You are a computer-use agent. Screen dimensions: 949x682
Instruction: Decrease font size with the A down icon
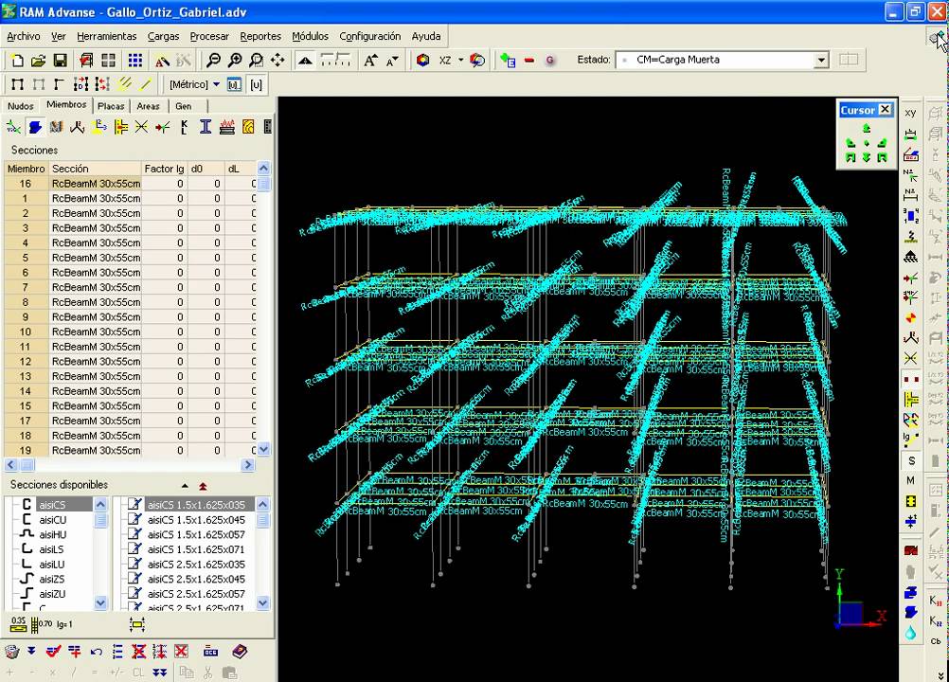pyautogui.click(x=392, y=61)
